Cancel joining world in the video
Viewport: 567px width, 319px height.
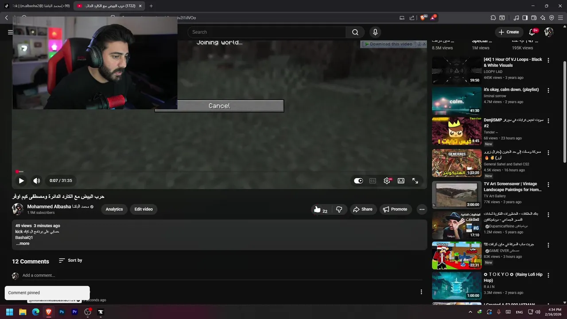click(219, 106)
